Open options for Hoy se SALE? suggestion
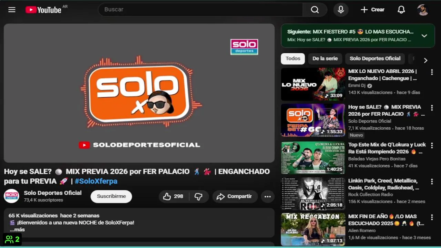Viewport: 441px width, 248px height. click(432, 108)
